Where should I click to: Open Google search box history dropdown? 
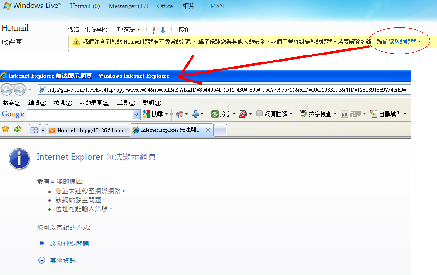pyautogui.click(x=136, y=115)
